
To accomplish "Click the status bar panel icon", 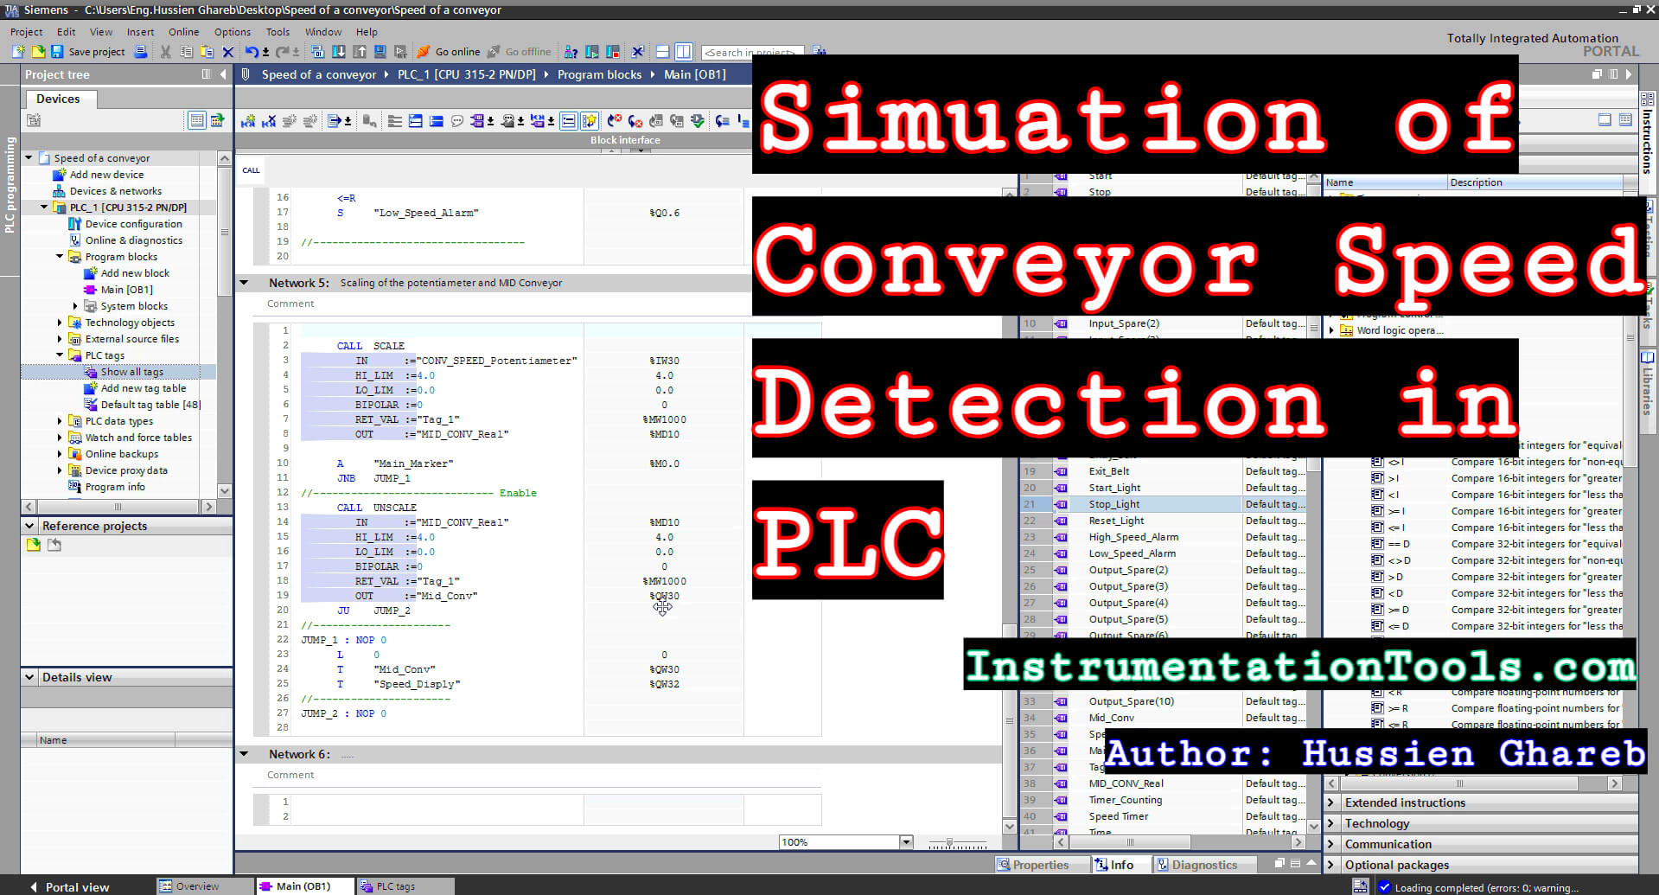I will click(x=1360, y=886).
